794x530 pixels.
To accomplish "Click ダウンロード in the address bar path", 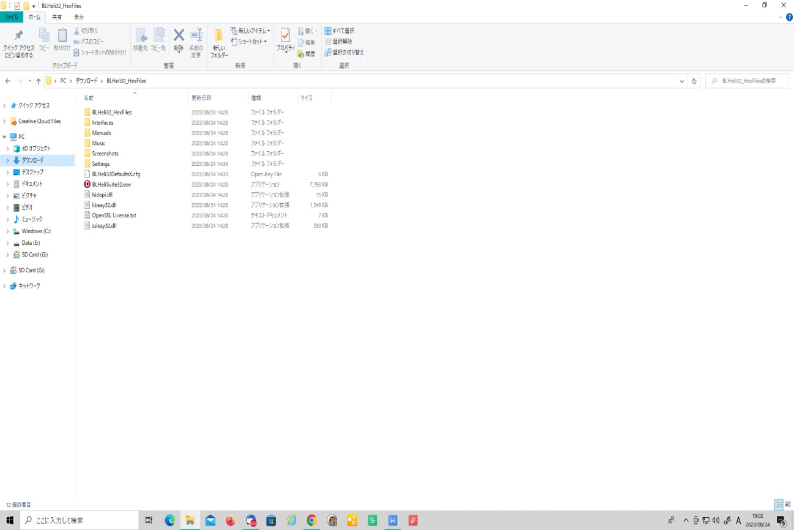I will point(86,81).
